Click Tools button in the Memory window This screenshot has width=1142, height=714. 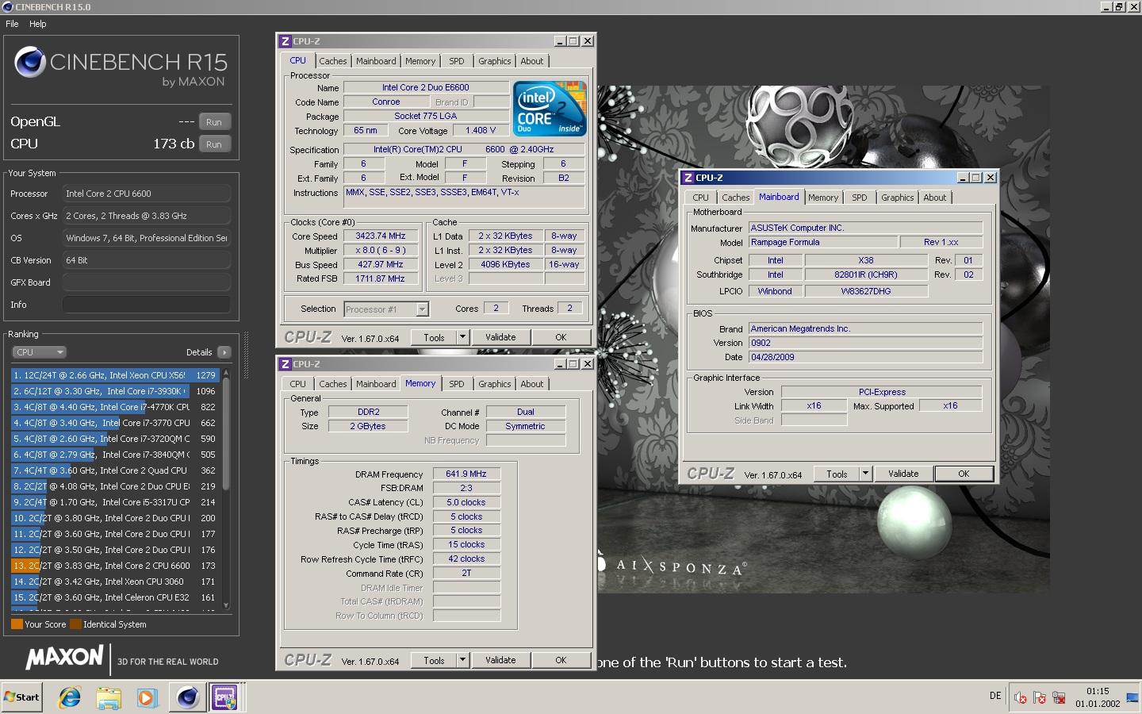click(x=434, y=660)
